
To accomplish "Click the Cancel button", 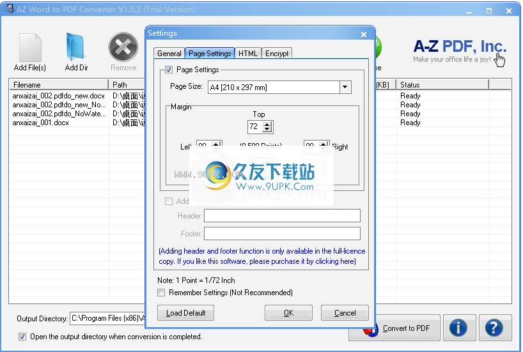I will tap(345, 312).
